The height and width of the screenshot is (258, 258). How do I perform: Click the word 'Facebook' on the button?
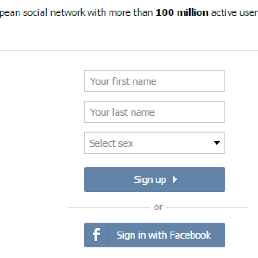point(190,235)
